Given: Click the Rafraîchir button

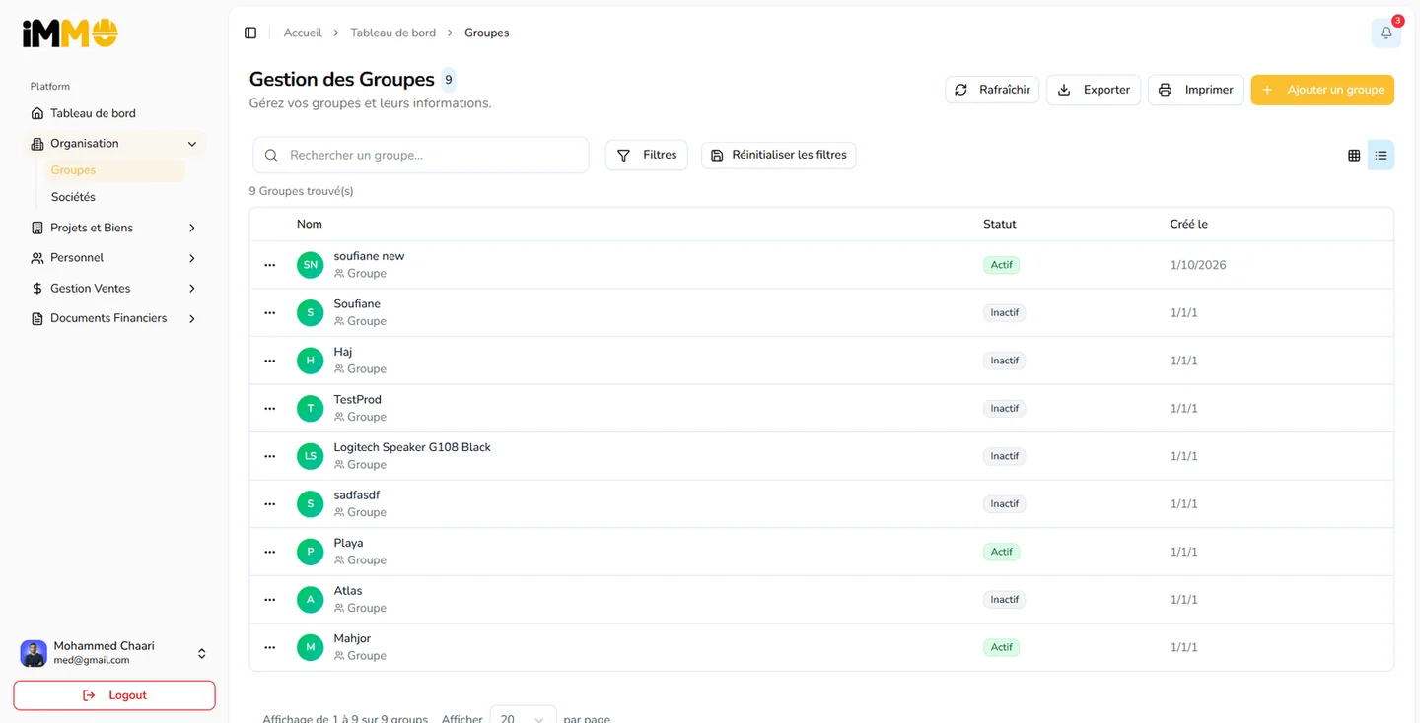Looking at the screenshot, I should [x=992, y=90].
